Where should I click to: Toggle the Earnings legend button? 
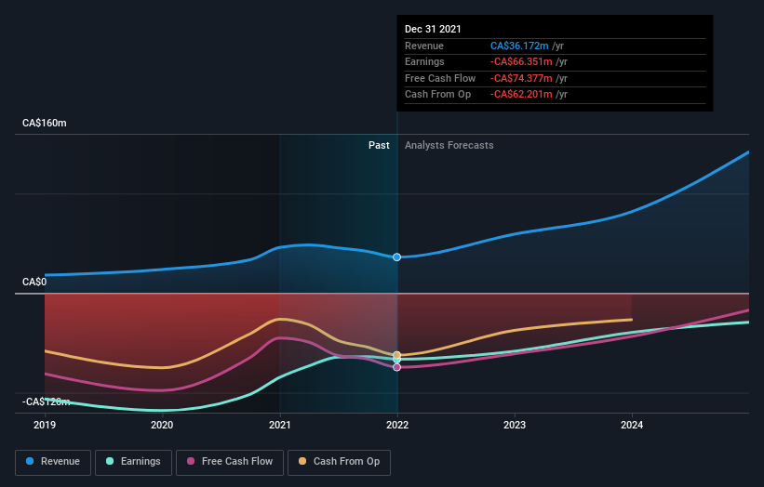click(133, 462)
